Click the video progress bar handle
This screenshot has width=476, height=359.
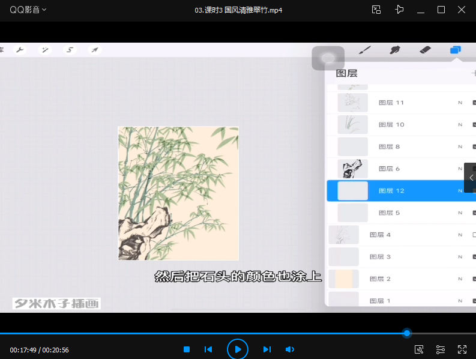(407, 333)
